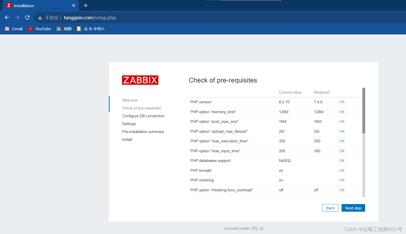Click the MySQL current value

point(285,161)
